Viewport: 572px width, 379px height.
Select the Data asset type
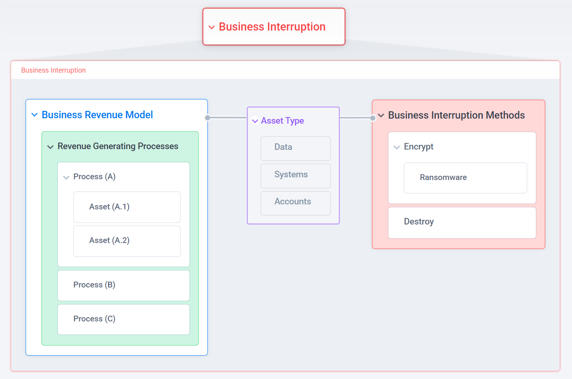[x=295, y=148]
